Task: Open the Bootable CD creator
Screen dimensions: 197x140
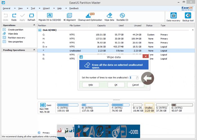Action: tap(122, 16)
